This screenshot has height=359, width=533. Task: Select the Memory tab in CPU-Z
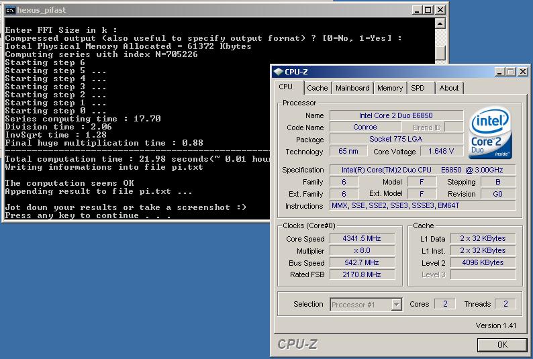tap(390, 88)
